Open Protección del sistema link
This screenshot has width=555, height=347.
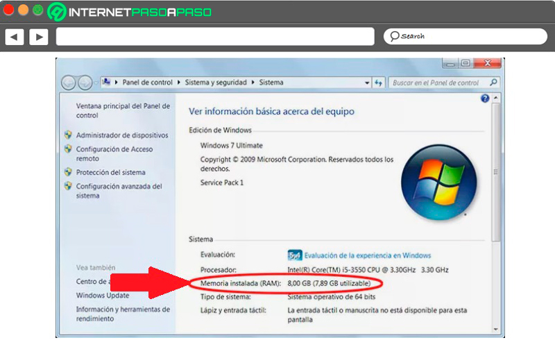pyautogui.click(x=110, y=172)
